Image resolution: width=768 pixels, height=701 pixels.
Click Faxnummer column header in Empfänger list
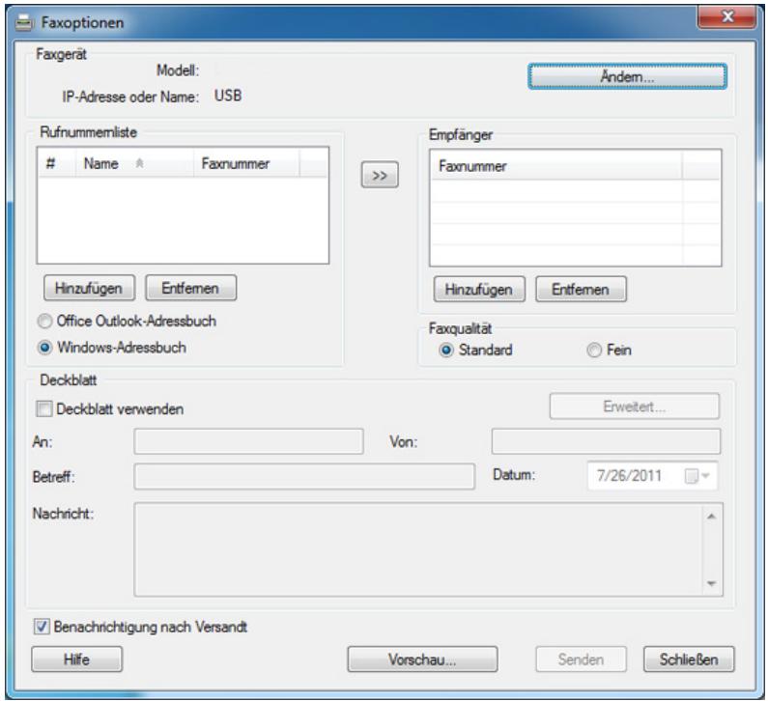[556, 166]
